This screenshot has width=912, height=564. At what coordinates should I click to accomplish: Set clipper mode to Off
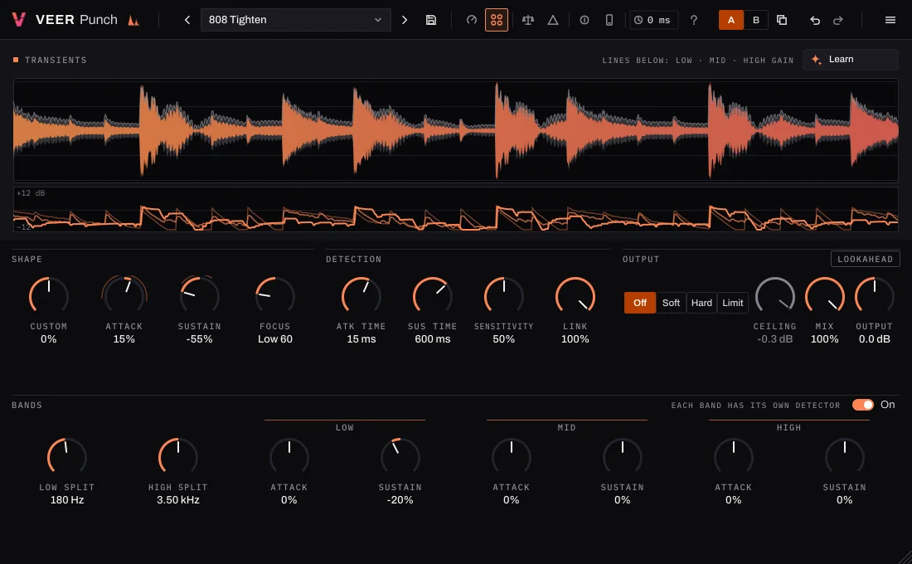pyautogui.click(x=640, y=303)
